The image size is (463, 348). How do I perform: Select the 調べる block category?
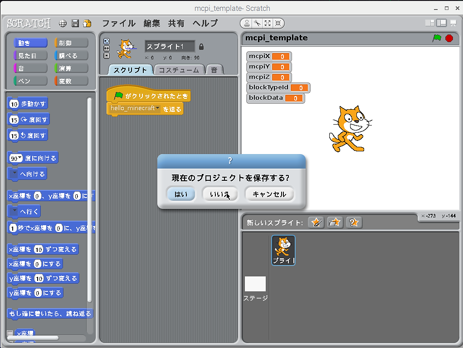pyautogui.click(x=71, y=55)
